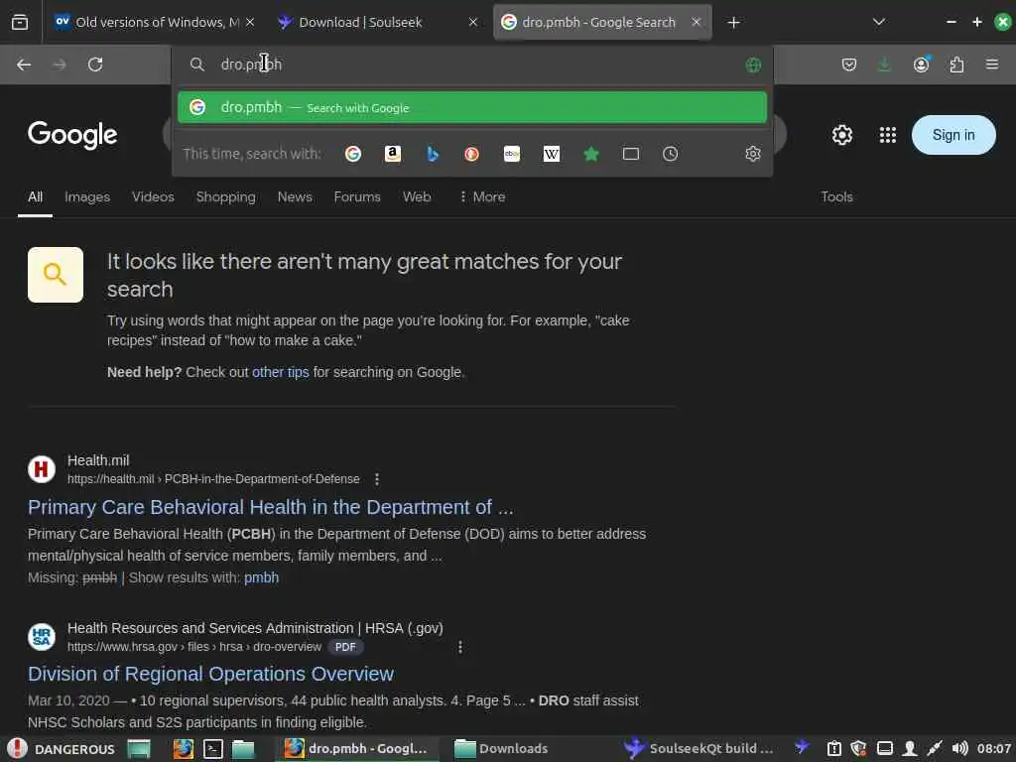
Task: Open the Google apps grid
Action: pyautogui.click(x=888, y=135)
